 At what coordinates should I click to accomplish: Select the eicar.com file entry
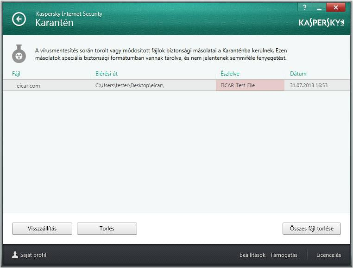(x=28, y=86)
